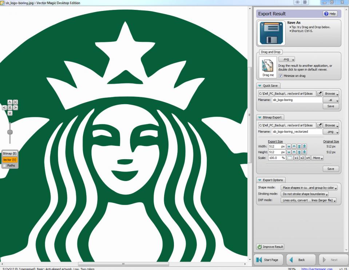349x270 pixels.
Task: Click the open-folder icon in Bitmap Export row
Action: (x=320, y=125)
